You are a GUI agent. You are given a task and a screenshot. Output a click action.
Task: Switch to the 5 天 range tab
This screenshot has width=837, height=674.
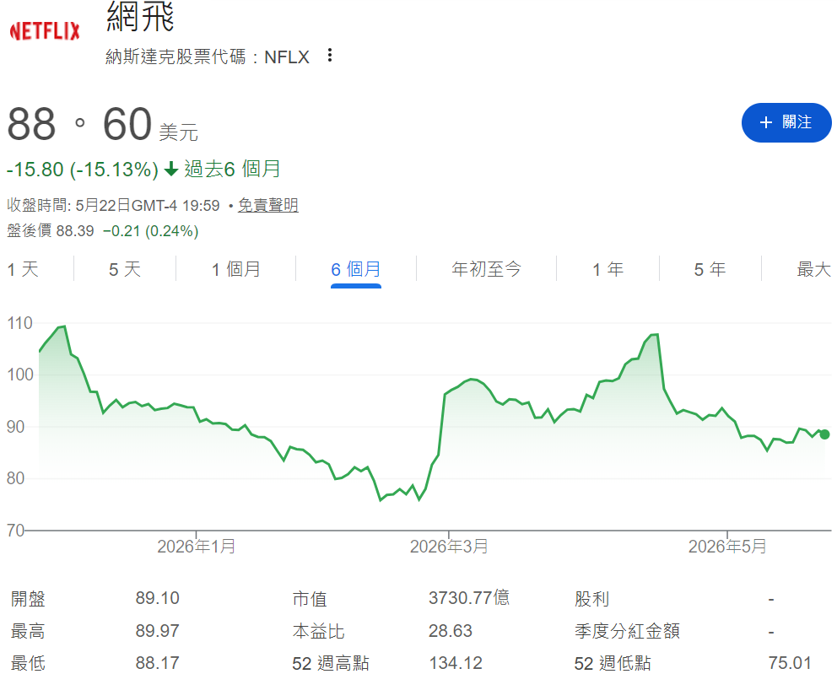pos(125,269)
